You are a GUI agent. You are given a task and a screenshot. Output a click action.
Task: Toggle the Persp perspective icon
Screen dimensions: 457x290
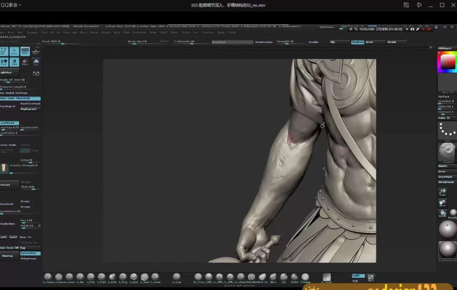[x=25, y=51]
